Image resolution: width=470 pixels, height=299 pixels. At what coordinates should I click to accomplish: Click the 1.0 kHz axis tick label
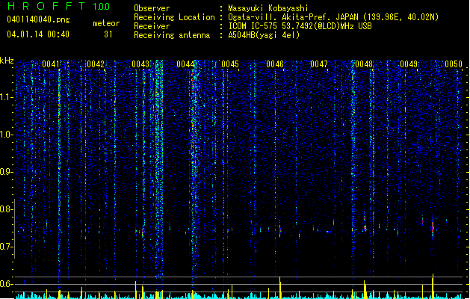tap(6, 135)
